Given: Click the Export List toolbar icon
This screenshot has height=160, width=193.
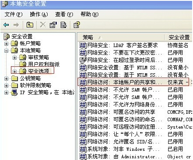Looking at the screenshot, I should click(64, 25).
